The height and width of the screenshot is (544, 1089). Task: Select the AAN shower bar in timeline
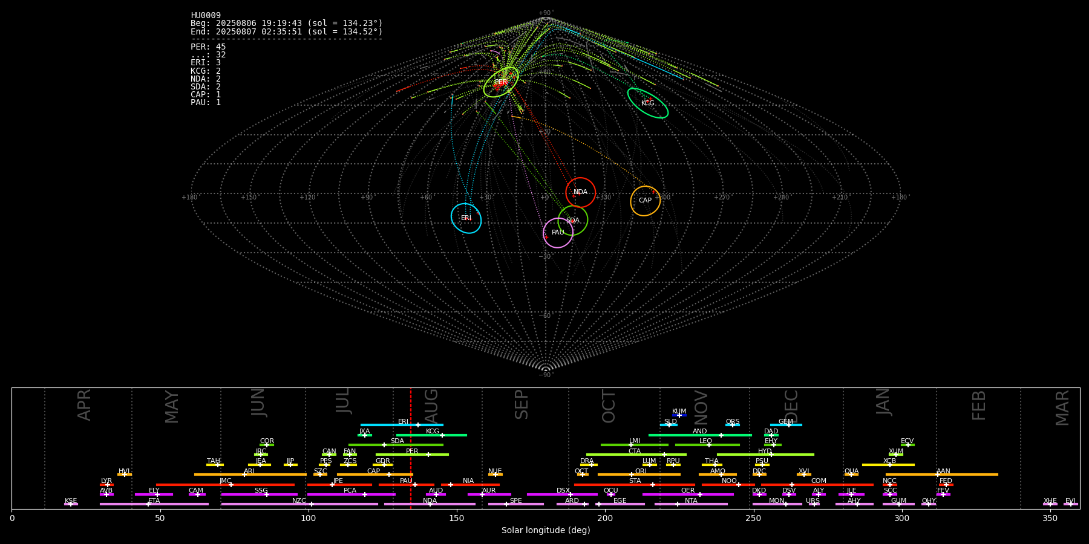(x=942, y=474)
